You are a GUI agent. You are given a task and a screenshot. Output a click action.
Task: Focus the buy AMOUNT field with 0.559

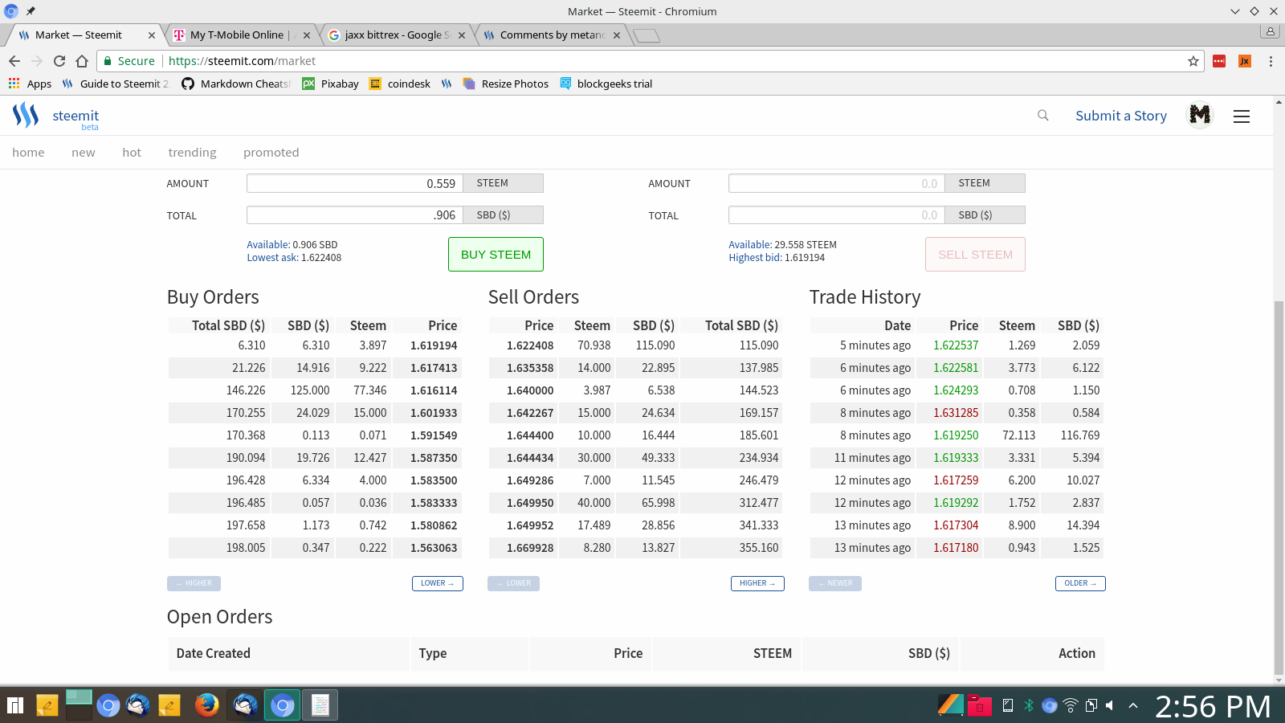pyautogui.click(x=355, y=183)
